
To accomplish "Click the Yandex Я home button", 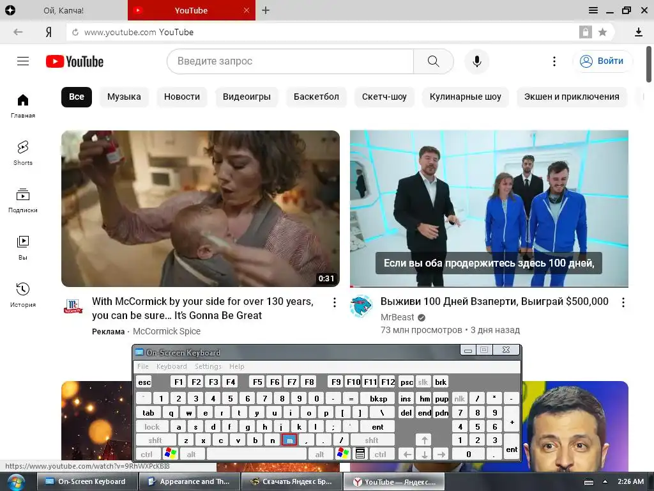I will [x=49, y=32].
